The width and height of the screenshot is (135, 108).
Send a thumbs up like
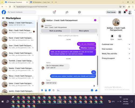point(96,90)
